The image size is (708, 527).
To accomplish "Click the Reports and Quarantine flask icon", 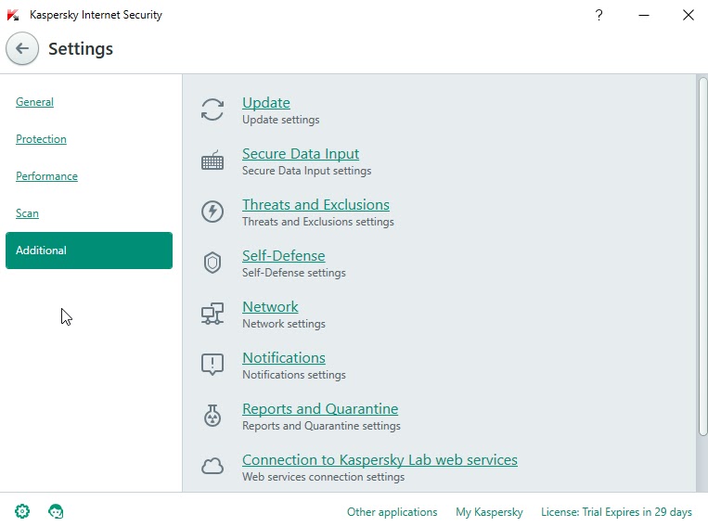I will point(212,416).
